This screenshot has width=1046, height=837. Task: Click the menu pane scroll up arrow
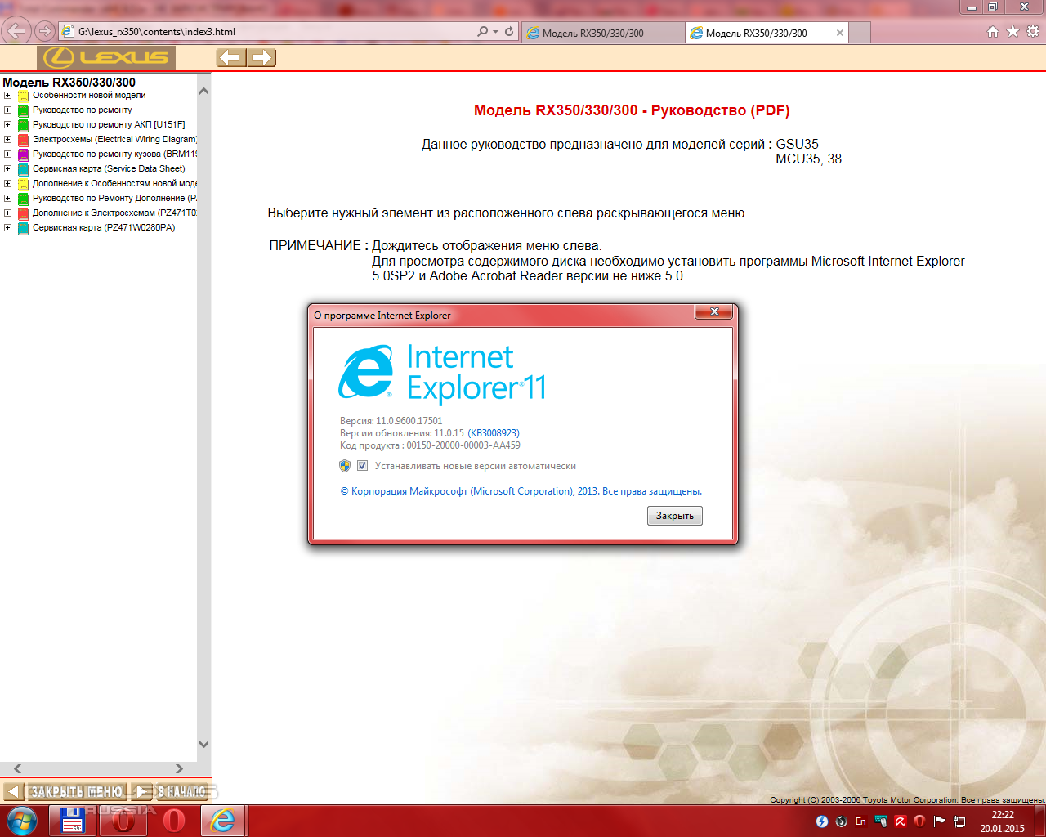204,91
